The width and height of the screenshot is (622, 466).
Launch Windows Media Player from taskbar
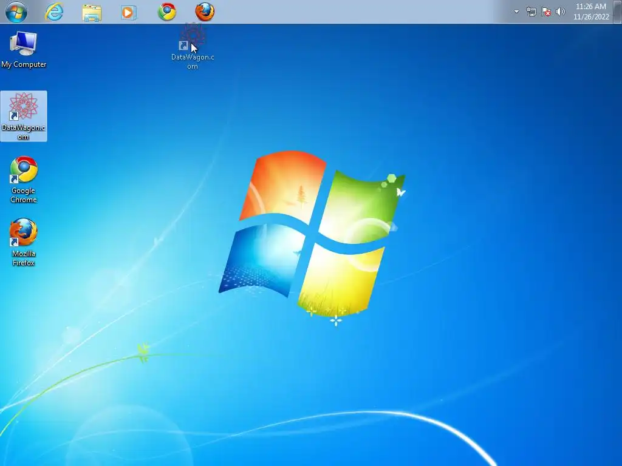(129, 12)
